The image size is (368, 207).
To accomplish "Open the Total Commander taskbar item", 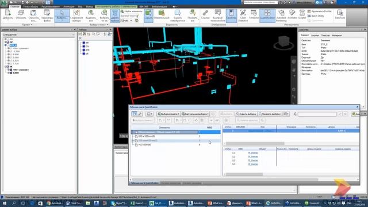I will [x=74, y=203].
